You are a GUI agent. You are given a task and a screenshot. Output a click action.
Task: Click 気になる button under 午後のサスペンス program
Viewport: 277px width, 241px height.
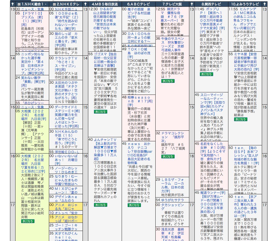[168, 81]
